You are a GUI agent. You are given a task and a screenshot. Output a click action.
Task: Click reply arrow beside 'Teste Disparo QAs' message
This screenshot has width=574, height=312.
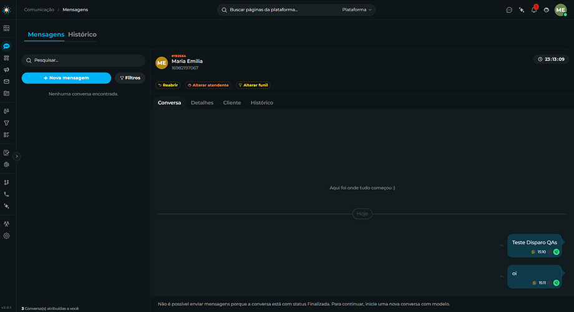502,246
